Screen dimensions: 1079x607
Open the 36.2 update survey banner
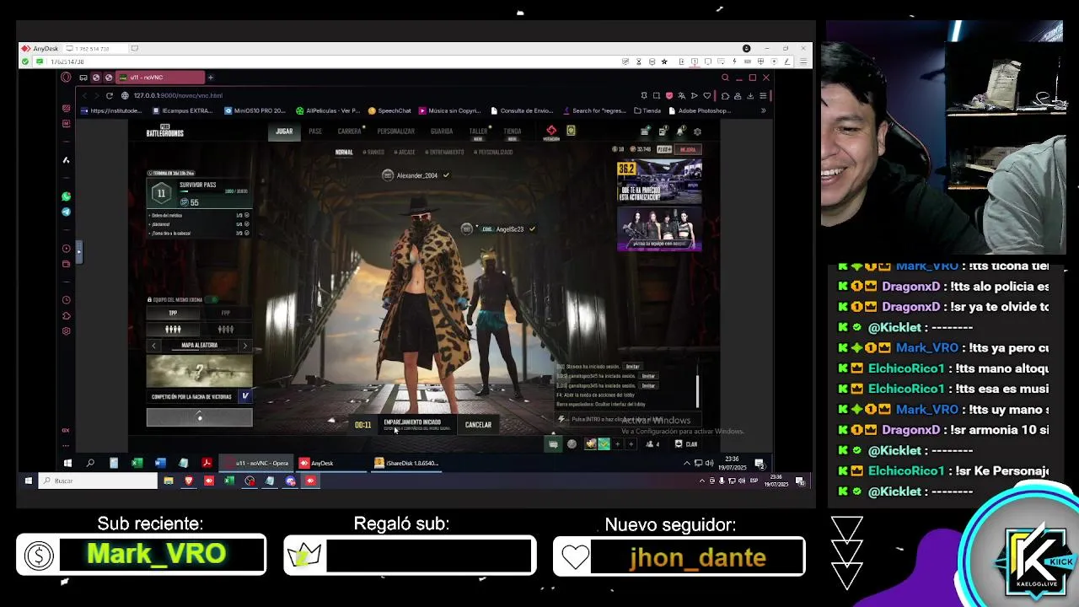(659, 181)
